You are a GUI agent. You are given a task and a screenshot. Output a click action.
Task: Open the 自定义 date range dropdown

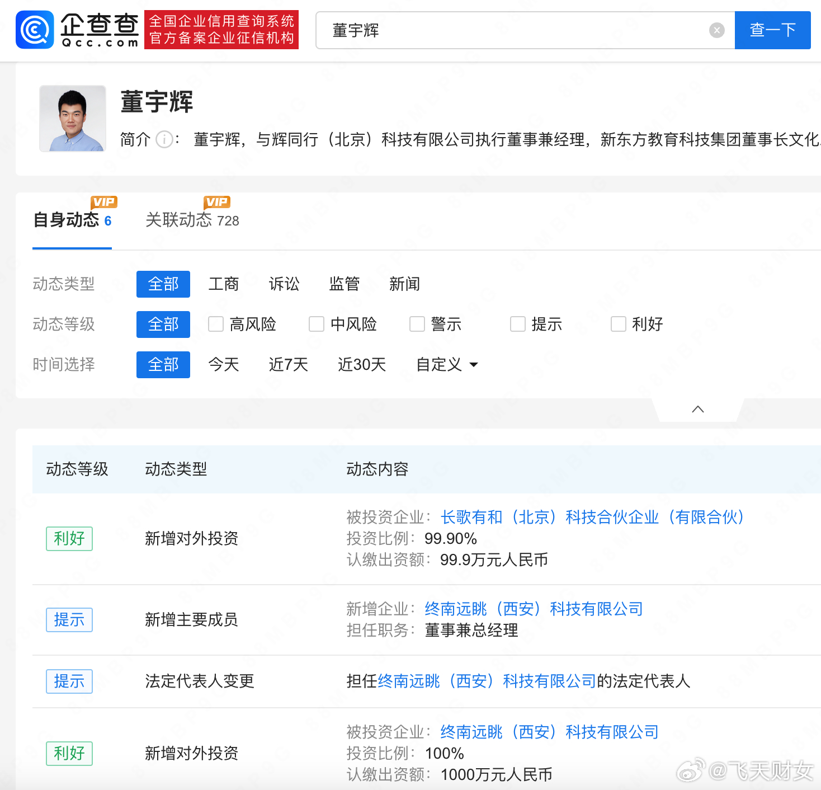click(447, 365)
